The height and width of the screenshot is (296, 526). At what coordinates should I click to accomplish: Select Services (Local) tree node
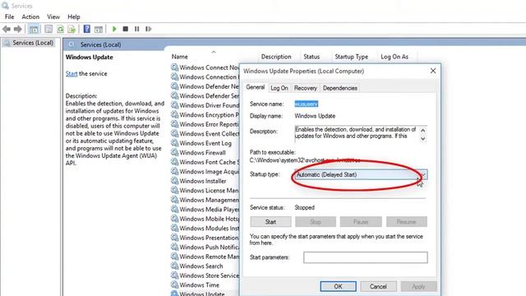pos(33,43)
